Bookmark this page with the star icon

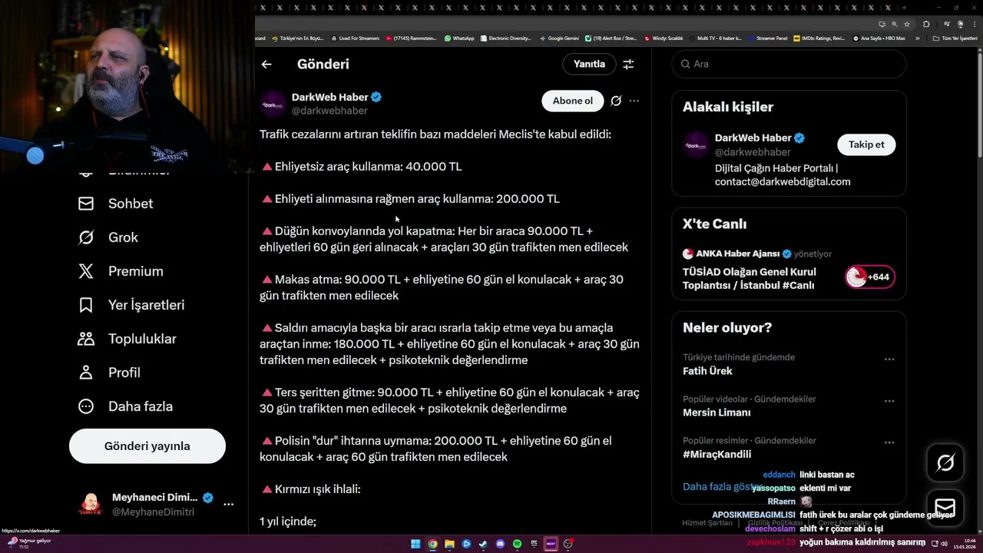pyautogui.click(x=907, y=24)
